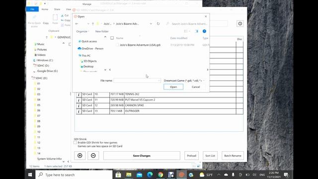Open File Explorer from taskbar
Viewport: 318px width, 179px height.
pos(129,175)
